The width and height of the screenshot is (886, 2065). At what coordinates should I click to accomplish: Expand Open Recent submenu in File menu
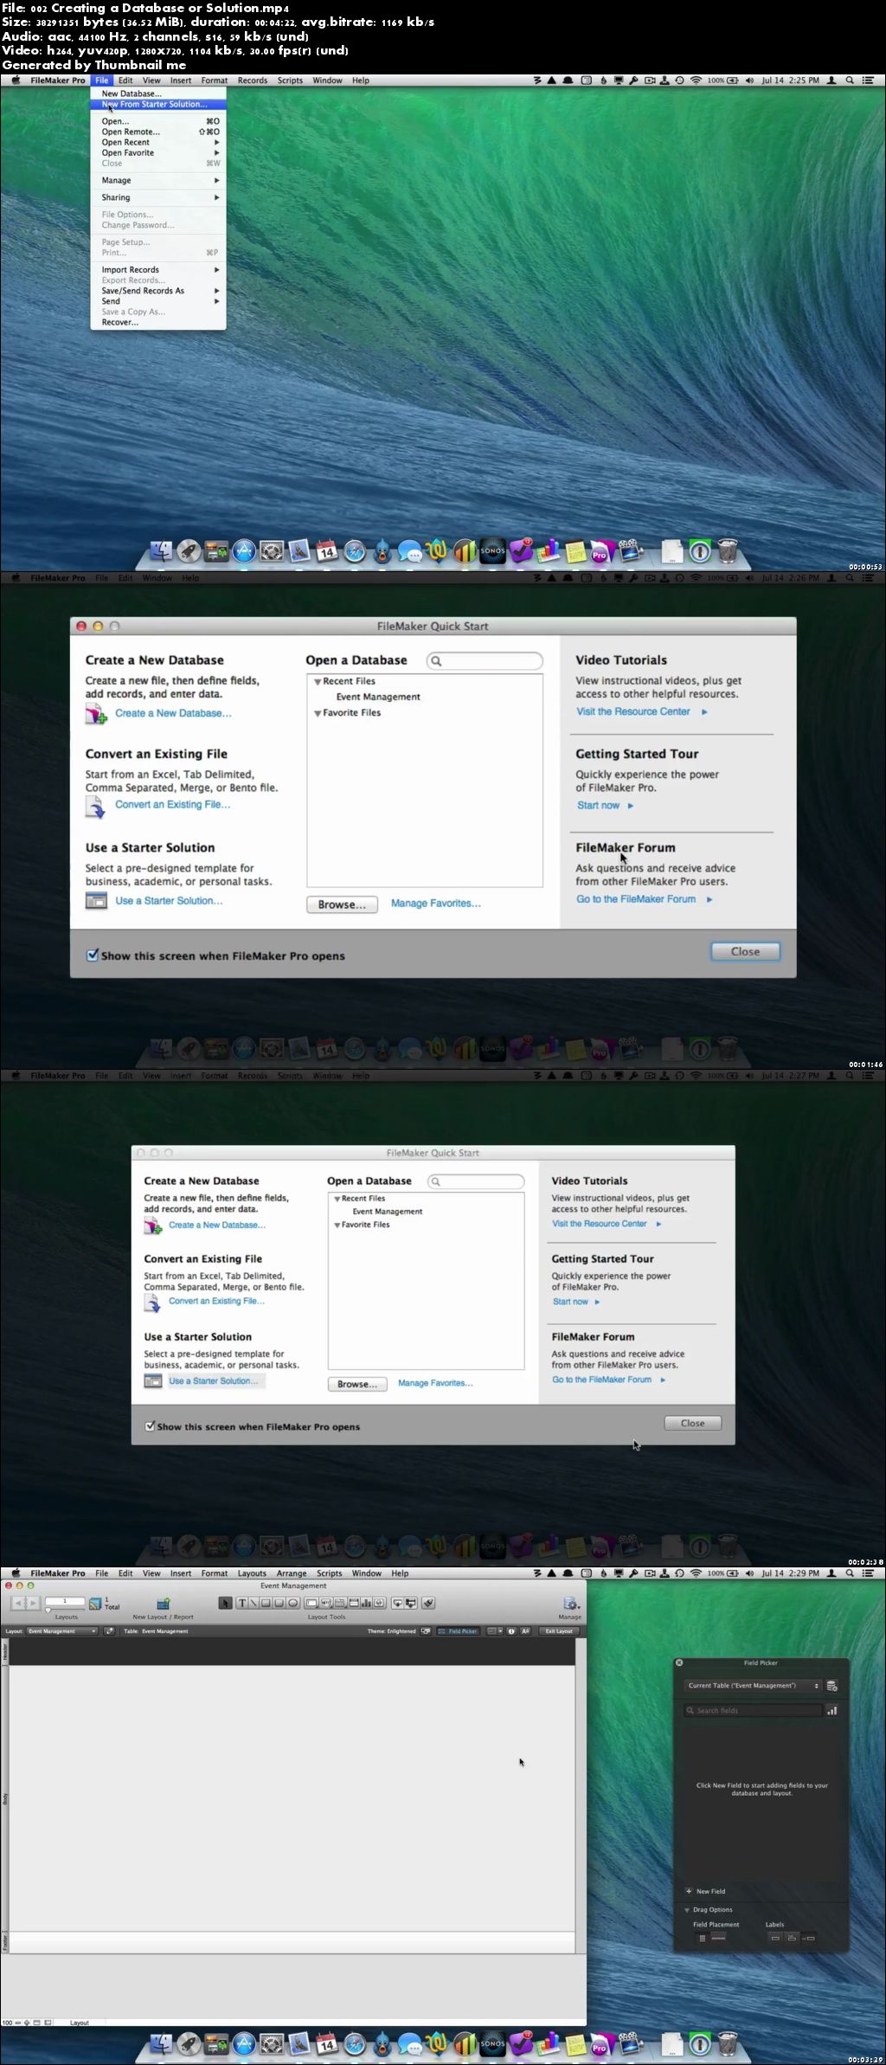159,142
